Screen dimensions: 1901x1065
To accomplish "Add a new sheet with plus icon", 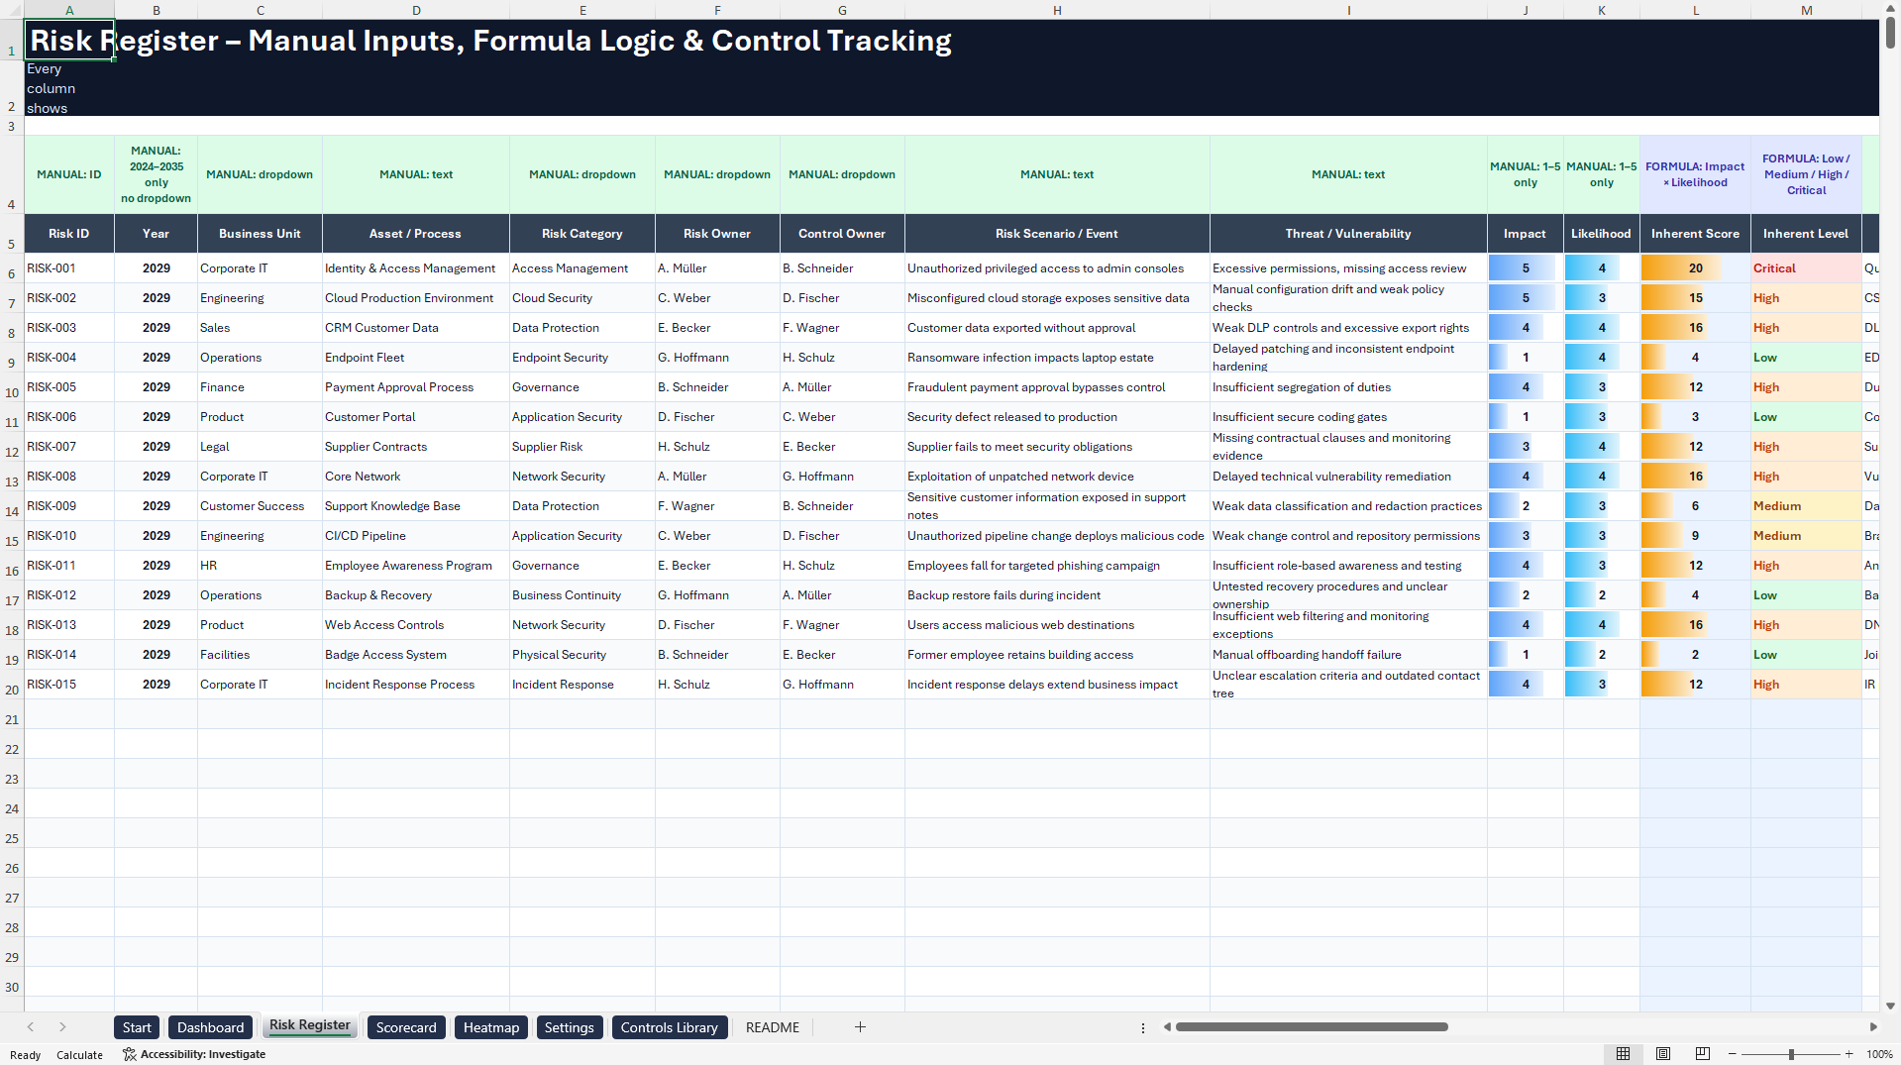I will coord(860,1027).
